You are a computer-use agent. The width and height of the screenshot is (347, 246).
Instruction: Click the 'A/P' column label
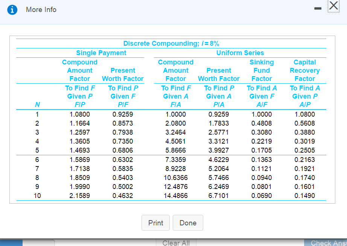pos(305,105)
